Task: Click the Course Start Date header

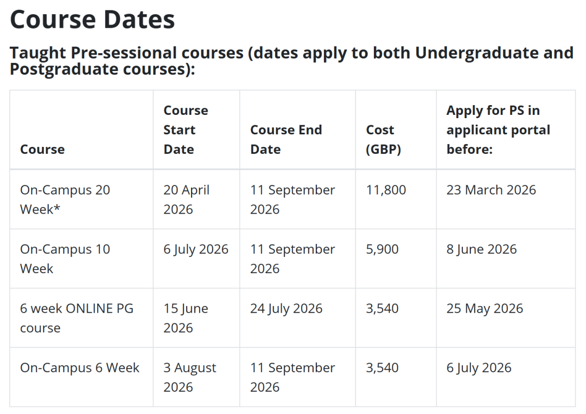Action: point(186,130)
